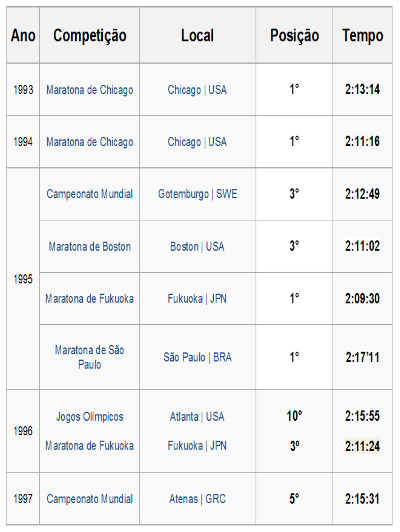Image resolution: width=400 pixels, height=532 pixels.
Task: Click the Posição column header
Action: [294, 35]
